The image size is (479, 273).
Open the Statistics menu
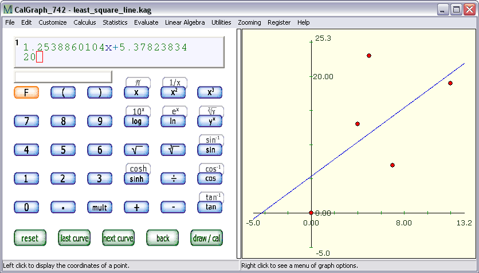[115, 22]
